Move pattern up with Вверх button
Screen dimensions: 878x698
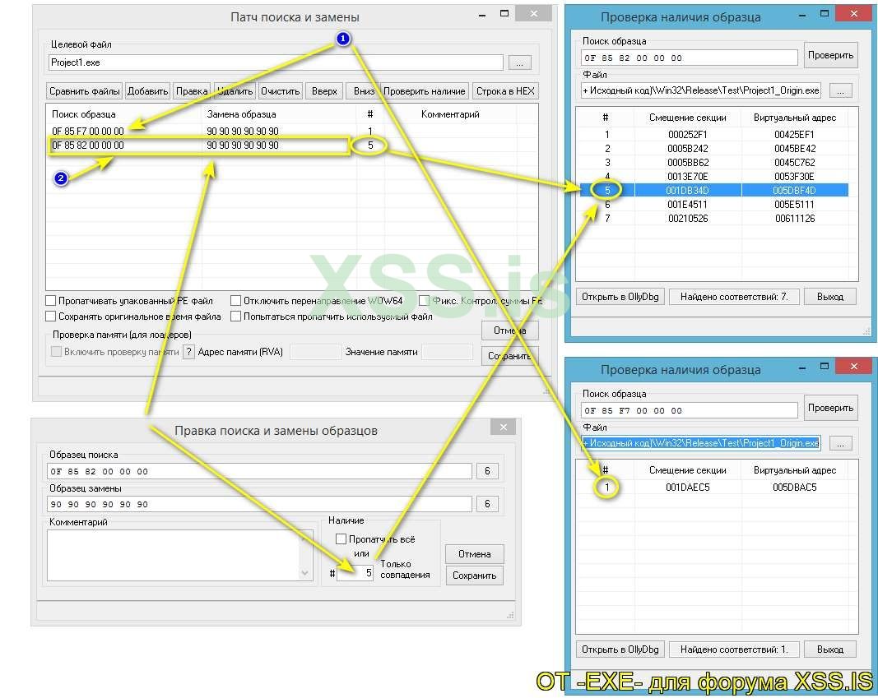pyautogui.click(x=324, y=91)
